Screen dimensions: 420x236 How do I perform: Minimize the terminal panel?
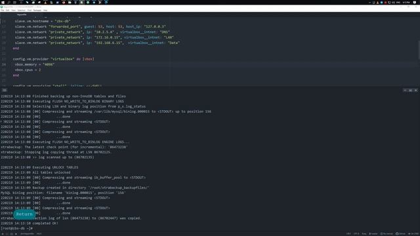(x=405, y=90)
